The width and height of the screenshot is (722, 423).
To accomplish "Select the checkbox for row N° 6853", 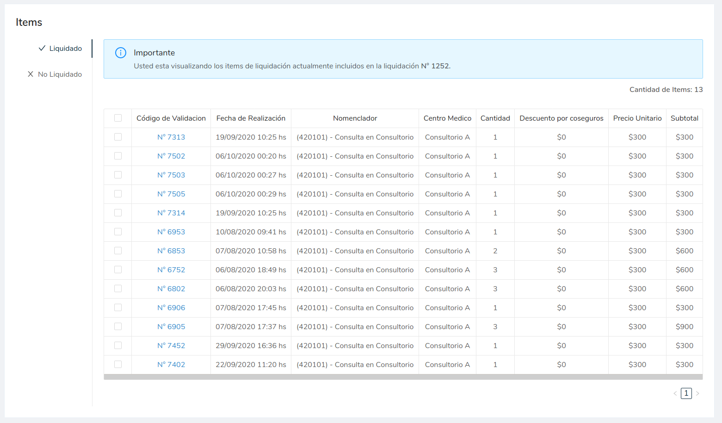I will pos(118,251).
